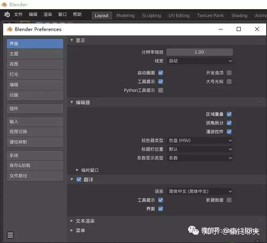The width and height of the screenshot is (267, 243).
Task: Toggle the 漫游控件 checkbox
Action: 229,132
